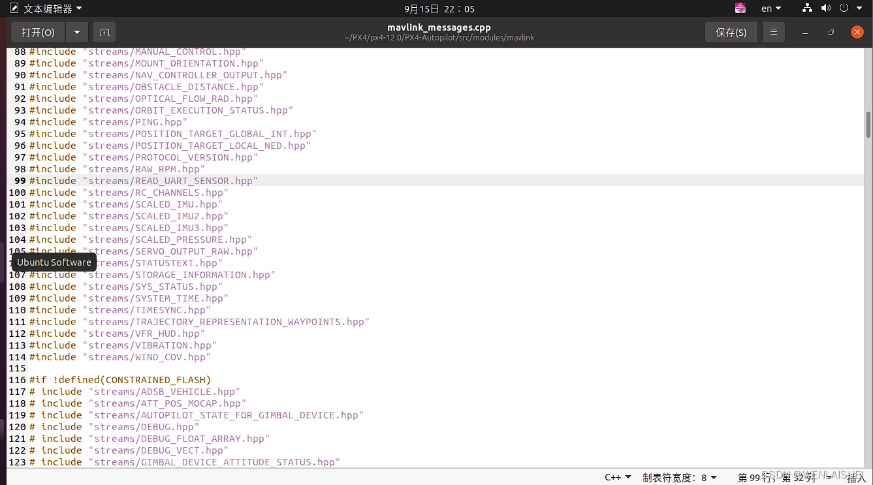
Task: Expand the Open button recent files arrow
Action: pyautogui.click(x=77, y=32)
